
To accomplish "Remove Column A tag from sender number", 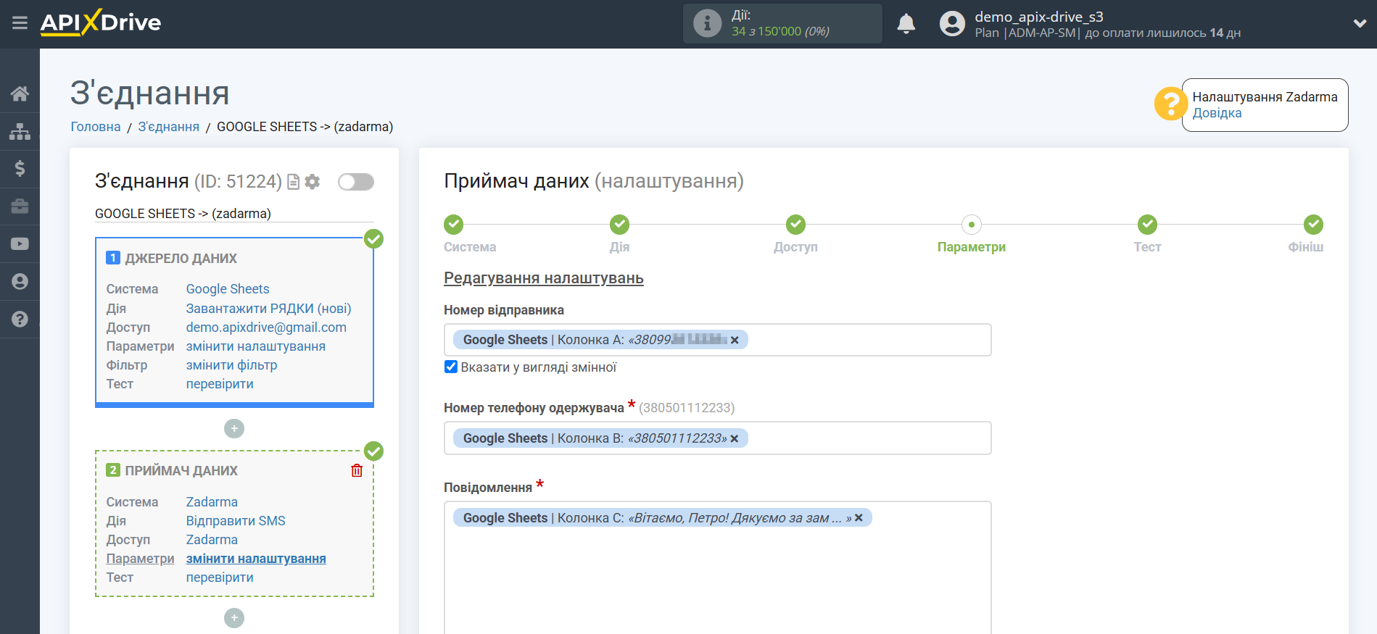I will pos(735,340).
